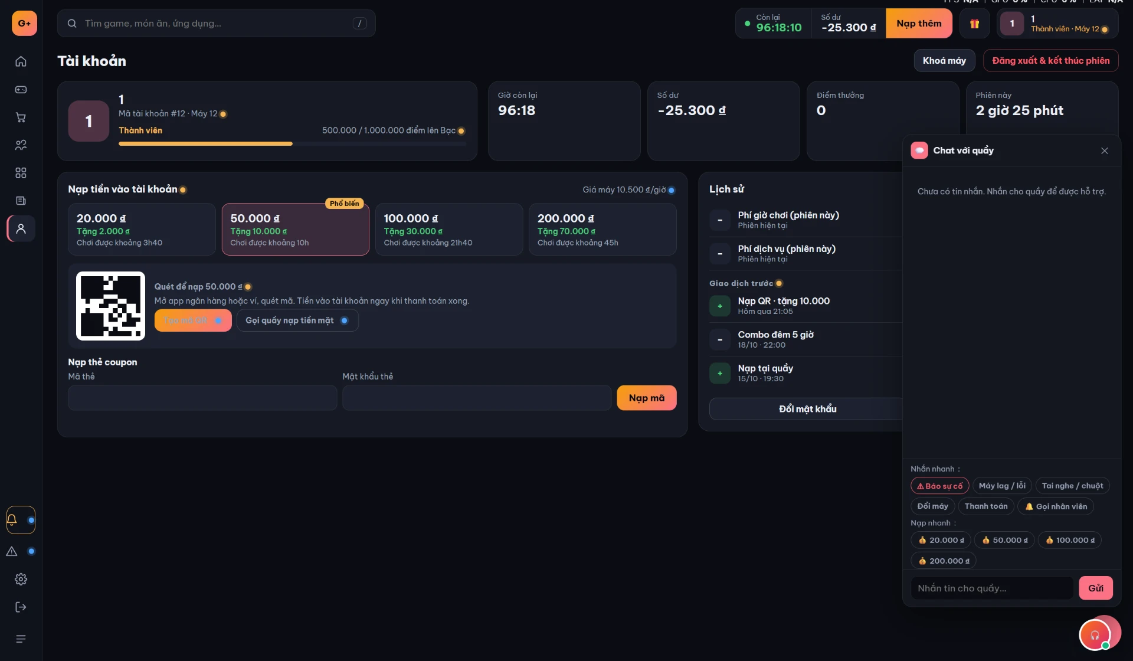Viewport: 1133px width, 661px height.
Task: Click the Nạp mã button
Action: 646,398
